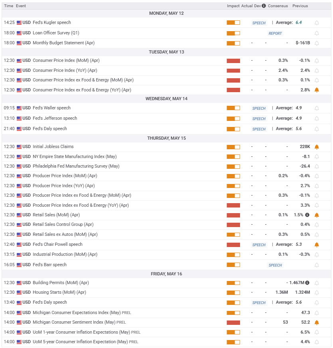Disable orange bell for Retail Sales (MoM)
The height and width of the screenshot is (348, 333).
(x=317, y=215)
